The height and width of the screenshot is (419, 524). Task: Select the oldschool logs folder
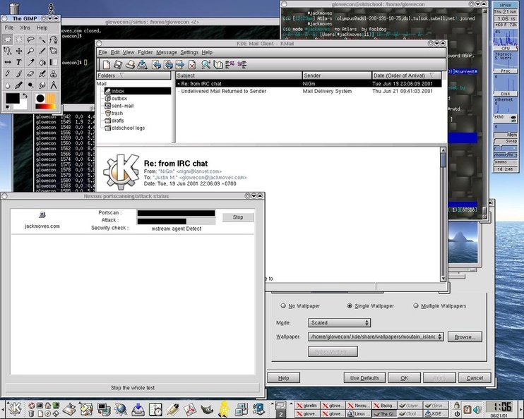pos(128,128)
